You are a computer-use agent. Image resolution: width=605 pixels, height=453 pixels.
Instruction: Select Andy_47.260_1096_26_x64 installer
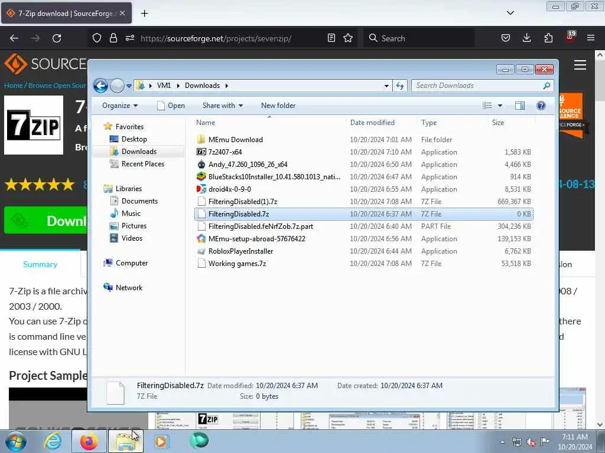pos(363,164)
